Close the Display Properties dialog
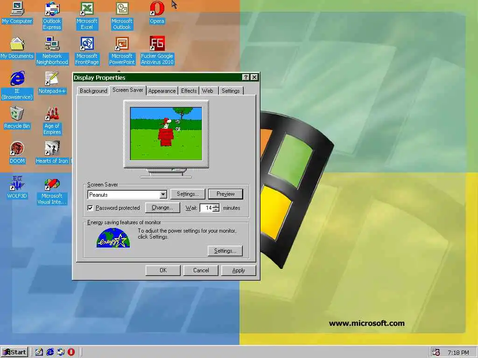 254,77
